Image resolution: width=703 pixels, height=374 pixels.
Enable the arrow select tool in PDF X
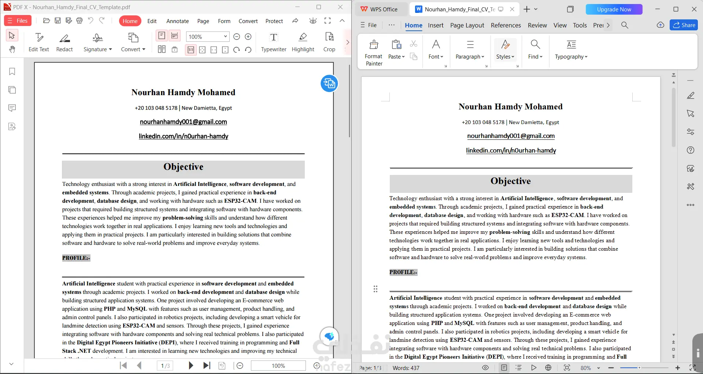tap(12, 35)
